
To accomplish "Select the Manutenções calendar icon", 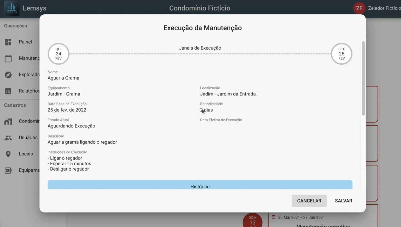I will click(8, 58).
